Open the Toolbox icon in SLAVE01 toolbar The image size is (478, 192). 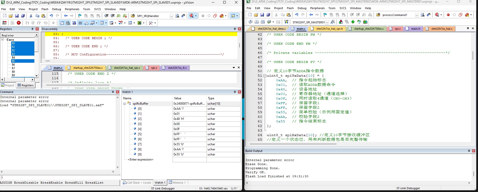point(151,23)
